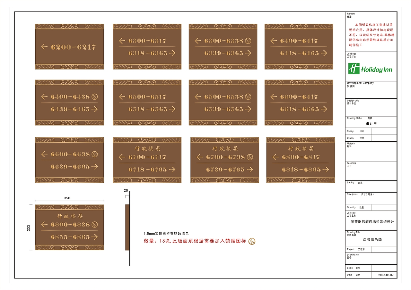Click the red remark paragraph in the title block
Screen dimensions: 411x290
372,35
